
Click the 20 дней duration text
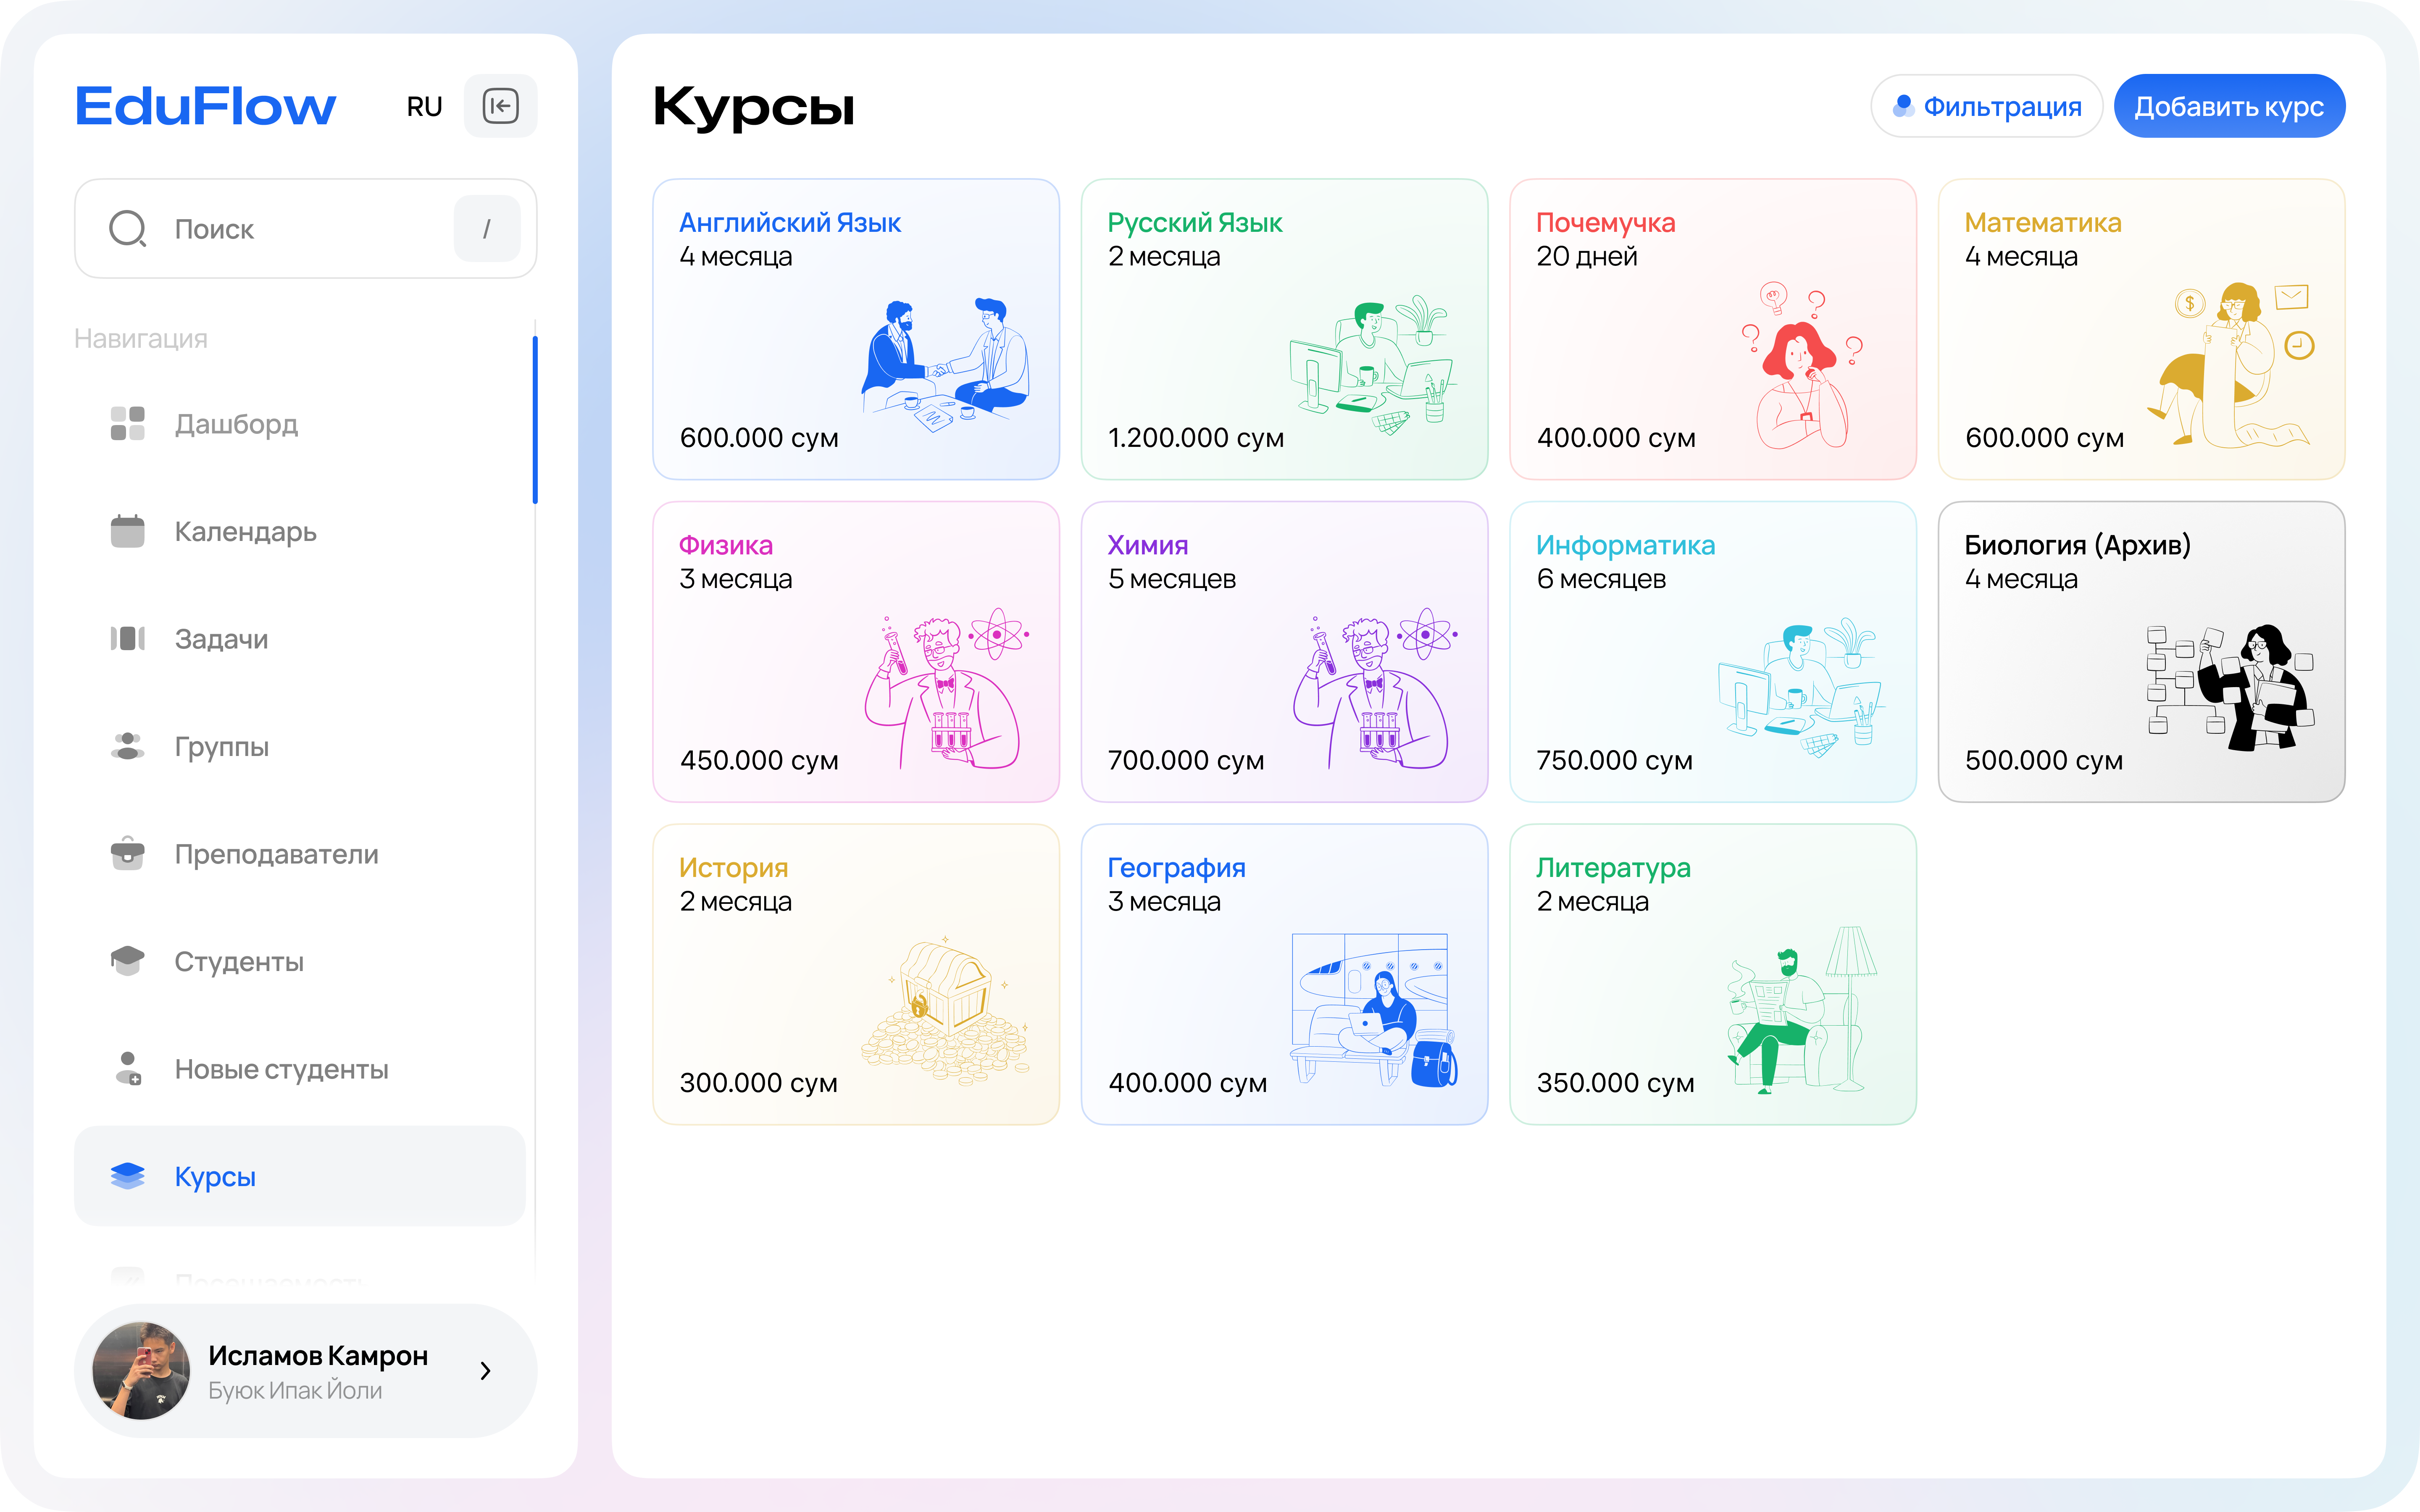pyautogui.click(x=1586, y=256)
